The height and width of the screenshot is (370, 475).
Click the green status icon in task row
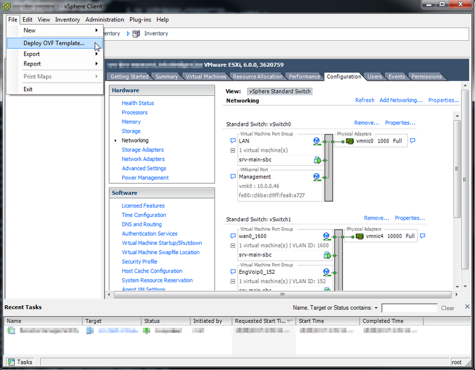pyautogui.click(x=147, y=331)
